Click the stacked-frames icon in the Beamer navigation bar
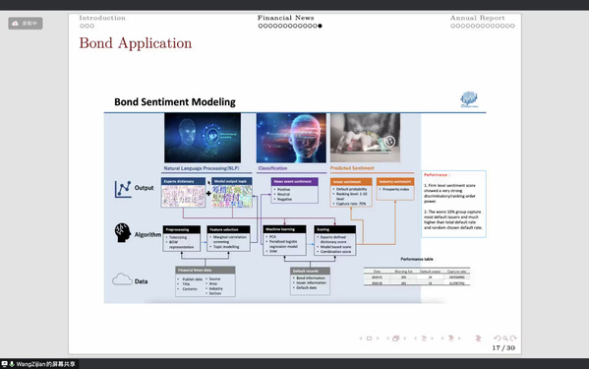Image resolution: width=589 pixels, height=369 pixels. pos(395,338)
